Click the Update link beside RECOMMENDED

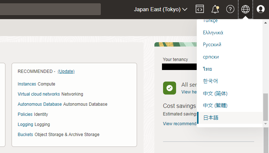pyautogui.click(x=66, y=71)
